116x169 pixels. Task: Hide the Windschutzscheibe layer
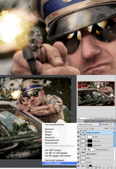pyautogui.click(x=79, y=132)
